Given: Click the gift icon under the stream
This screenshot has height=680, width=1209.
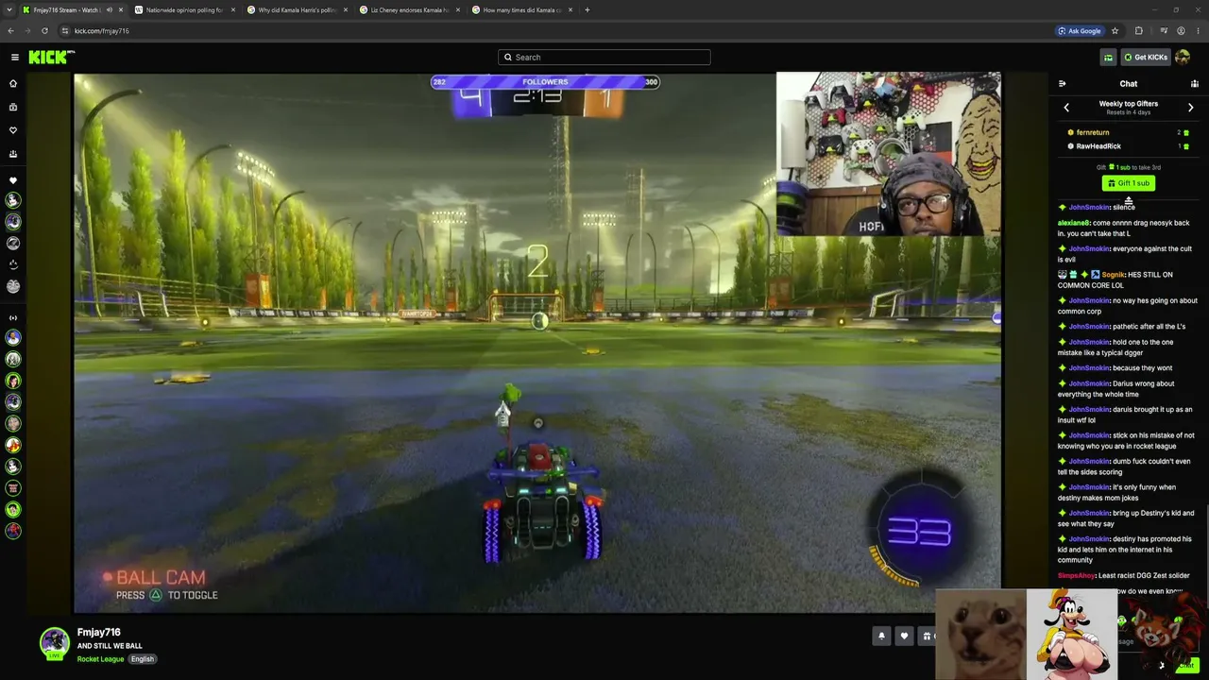Looking at the screenshot, I should click(927, 636).
